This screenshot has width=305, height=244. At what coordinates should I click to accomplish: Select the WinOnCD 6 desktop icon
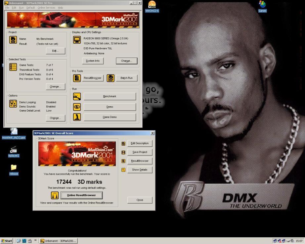click(152, 6)
